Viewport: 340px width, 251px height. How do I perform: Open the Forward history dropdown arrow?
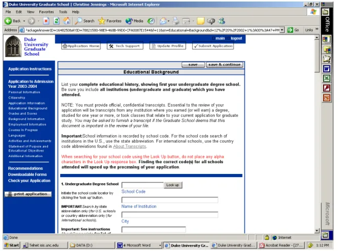tap(38, 21)
